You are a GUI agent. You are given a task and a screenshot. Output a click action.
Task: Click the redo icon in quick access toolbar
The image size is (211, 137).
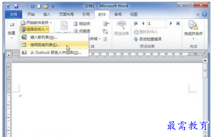pyautogui.click(x=33, y=6)
